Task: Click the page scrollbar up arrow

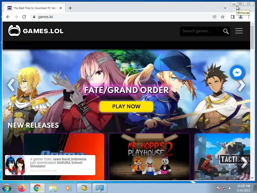Action: tap(252, 24)
